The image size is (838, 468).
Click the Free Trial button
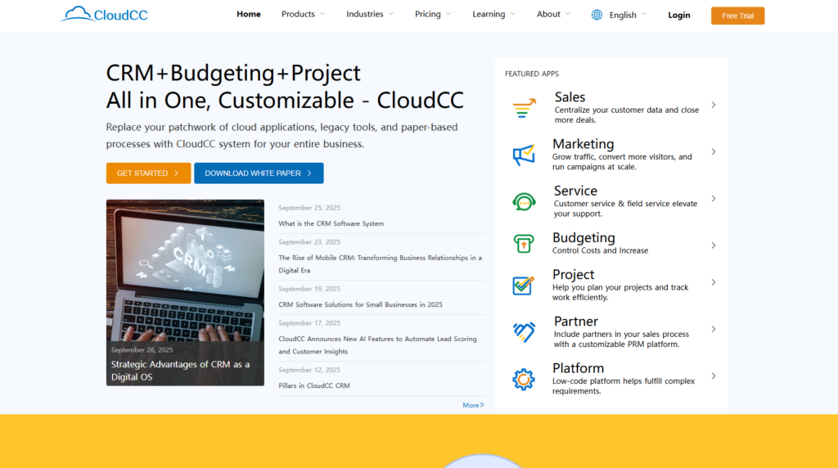coord(737,16)
